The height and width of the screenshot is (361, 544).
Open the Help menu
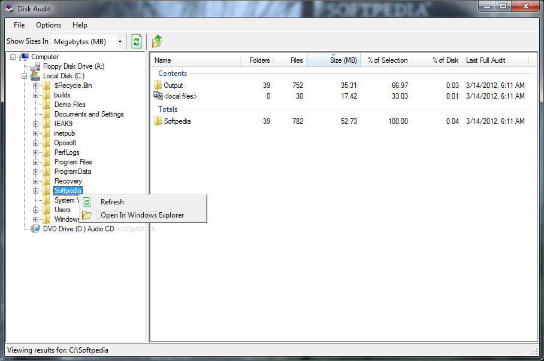tap(80, 25)
